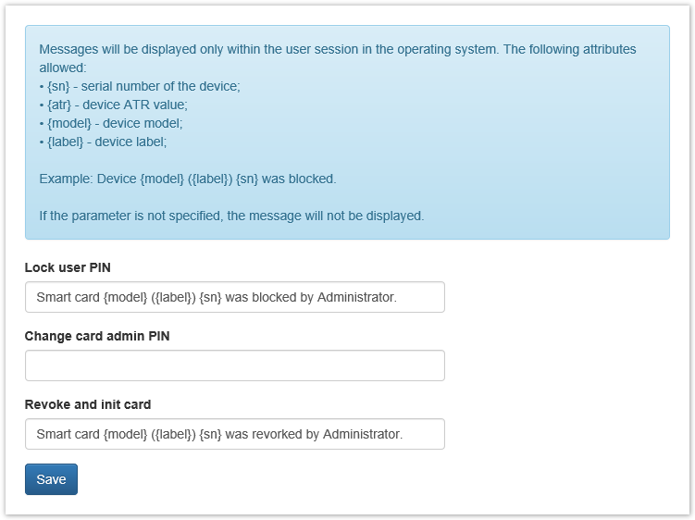Click the Save button

(x=51, y=479)
